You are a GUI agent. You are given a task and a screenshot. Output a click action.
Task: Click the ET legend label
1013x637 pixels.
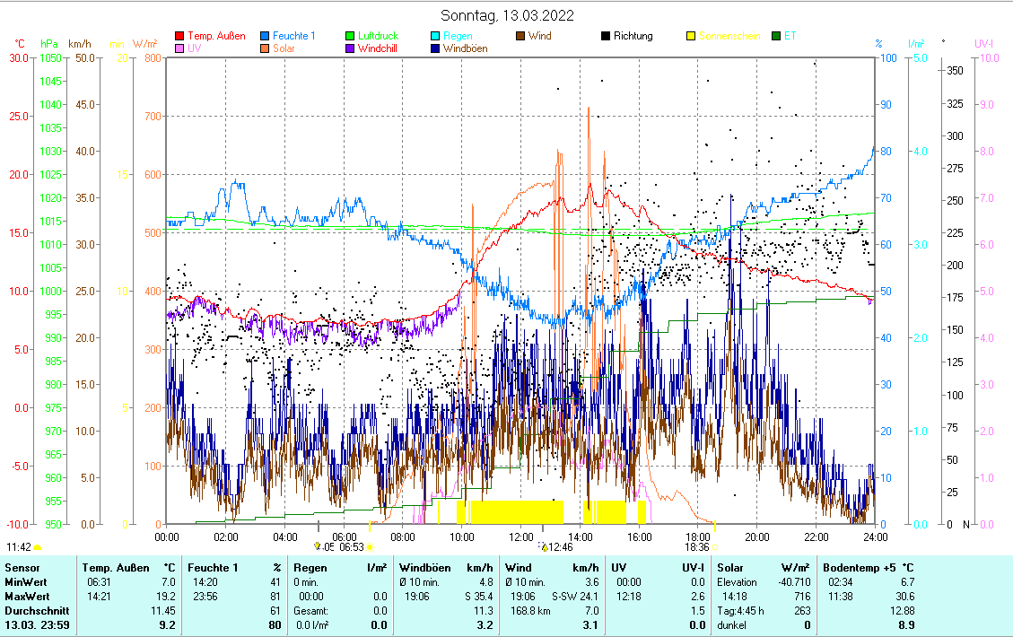pos(790,36)
